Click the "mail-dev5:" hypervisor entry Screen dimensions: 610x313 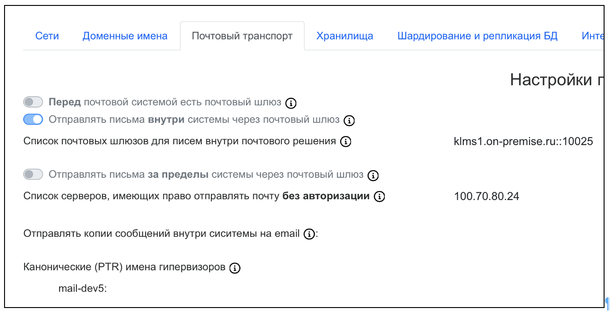(82, 288)
